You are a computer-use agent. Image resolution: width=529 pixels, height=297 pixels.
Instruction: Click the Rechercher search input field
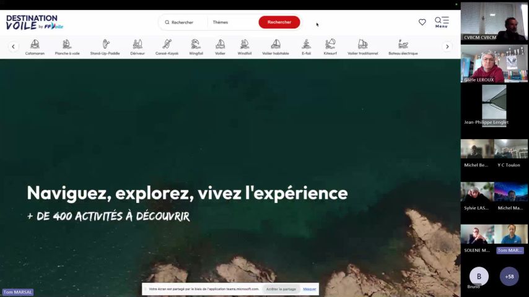[x=184, y=22]
